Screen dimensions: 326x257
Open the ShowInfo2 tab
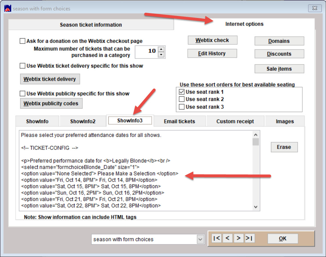click(83, 121)
